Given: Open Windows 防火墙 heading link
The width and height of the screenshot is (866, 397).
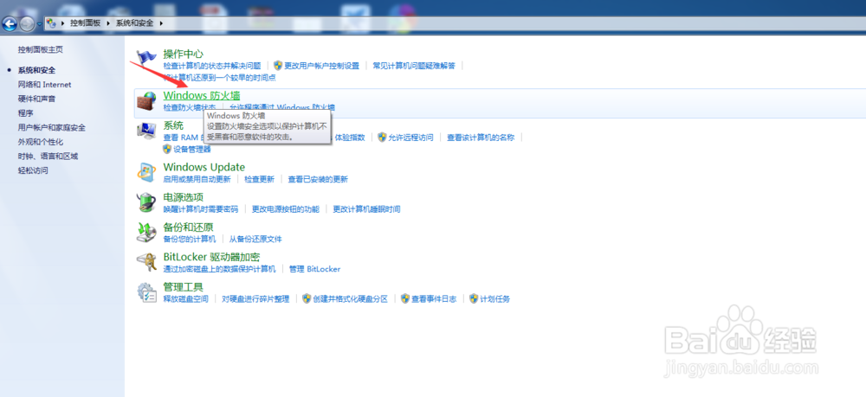Looking at the screenshot, I should [x=202, y=96].
